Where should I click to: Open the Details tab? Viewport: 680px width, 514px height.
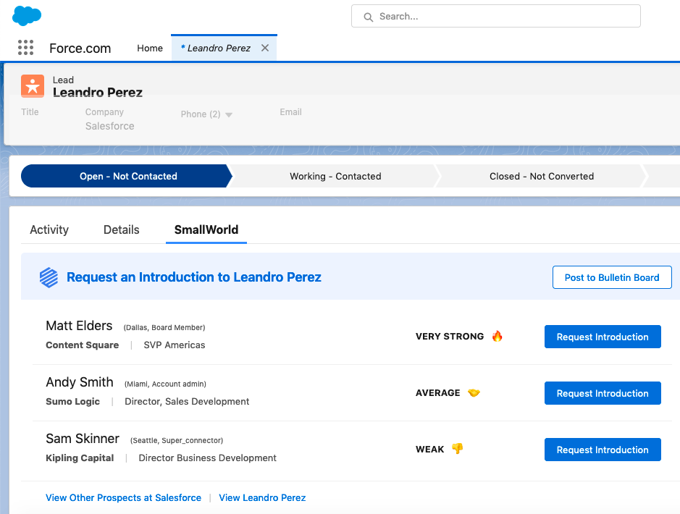(121, 229)
